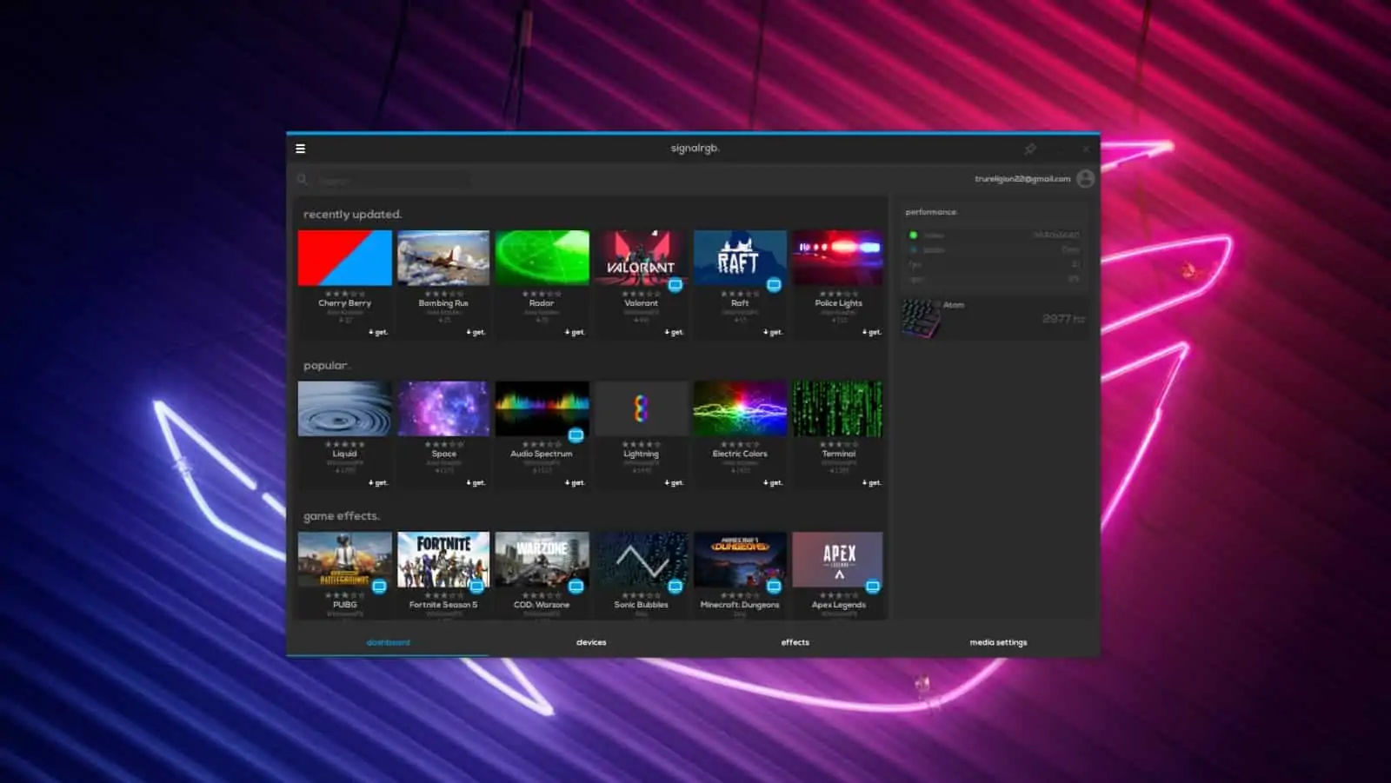Click the screen badge on Audio Spectrum
The image size is (1391, 783).
coord(576,435)
